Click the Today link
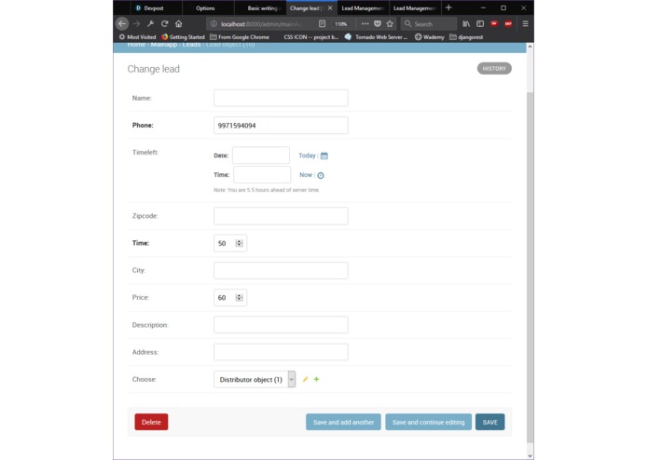This screenshot has height=460, width=648. pos(307,156)
